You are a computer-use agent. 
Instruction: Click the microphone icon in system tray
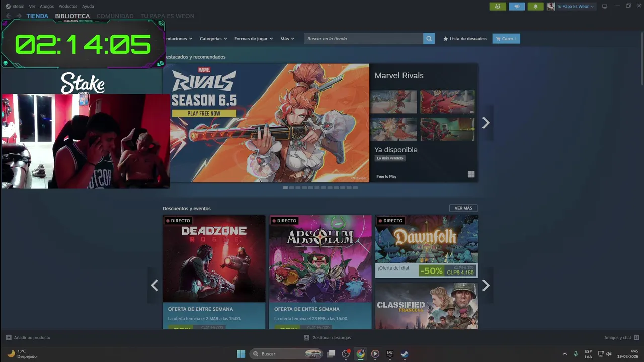point(576,354)
